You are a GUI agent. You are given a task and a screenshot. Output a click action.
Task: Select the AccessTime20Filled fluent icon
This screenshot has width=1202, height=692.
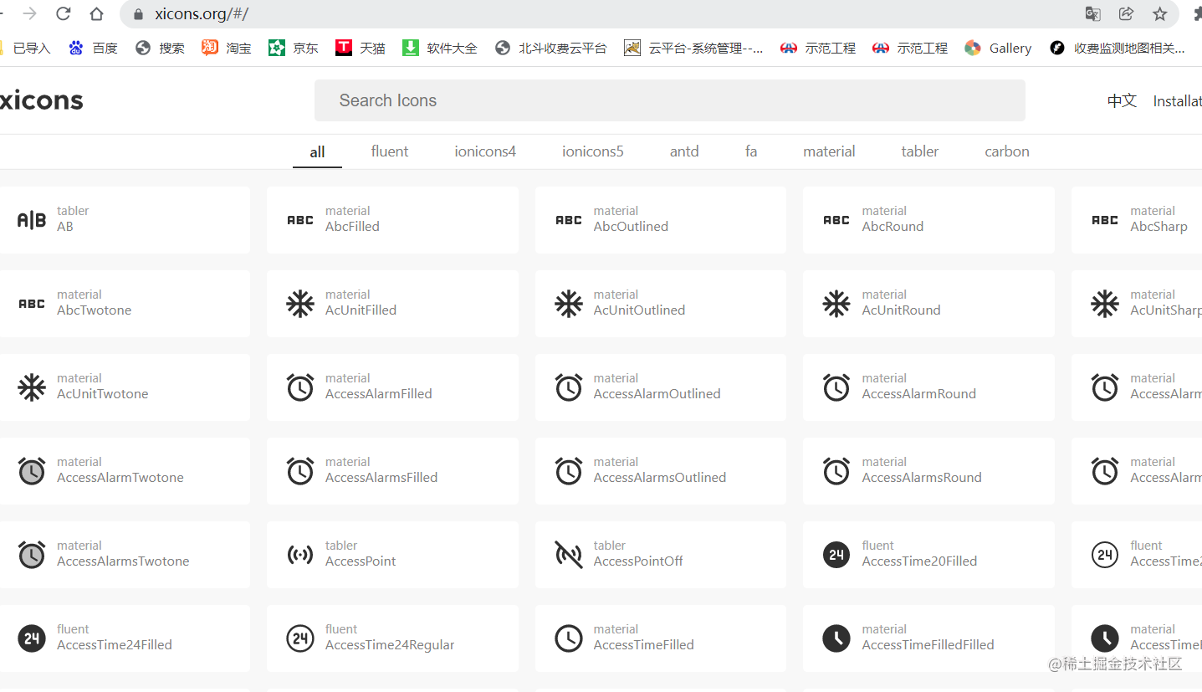pos(836,555)
